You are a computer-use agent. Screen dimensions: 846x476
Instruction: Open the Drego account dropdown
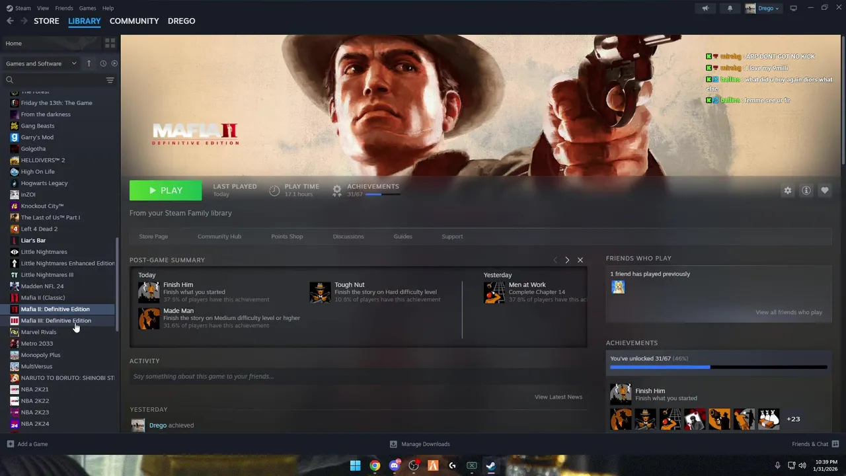coord(763,8)
